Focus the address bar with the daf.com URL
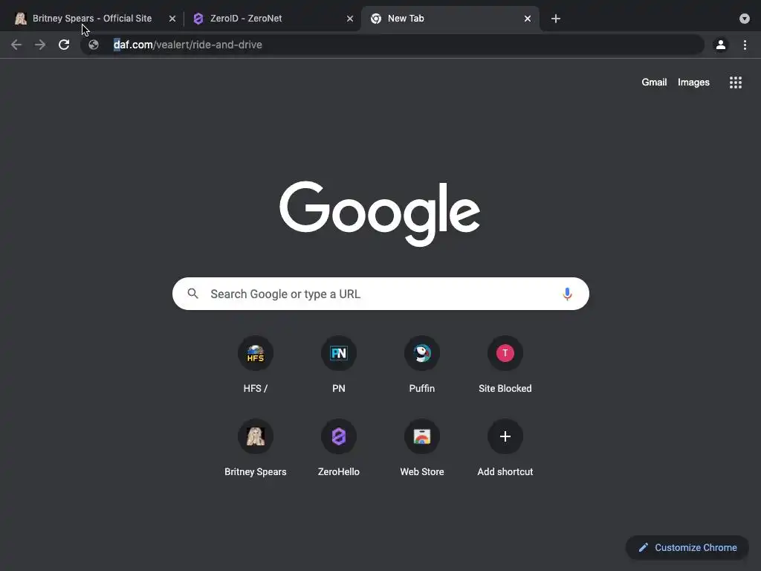 [x=392, y=45]
